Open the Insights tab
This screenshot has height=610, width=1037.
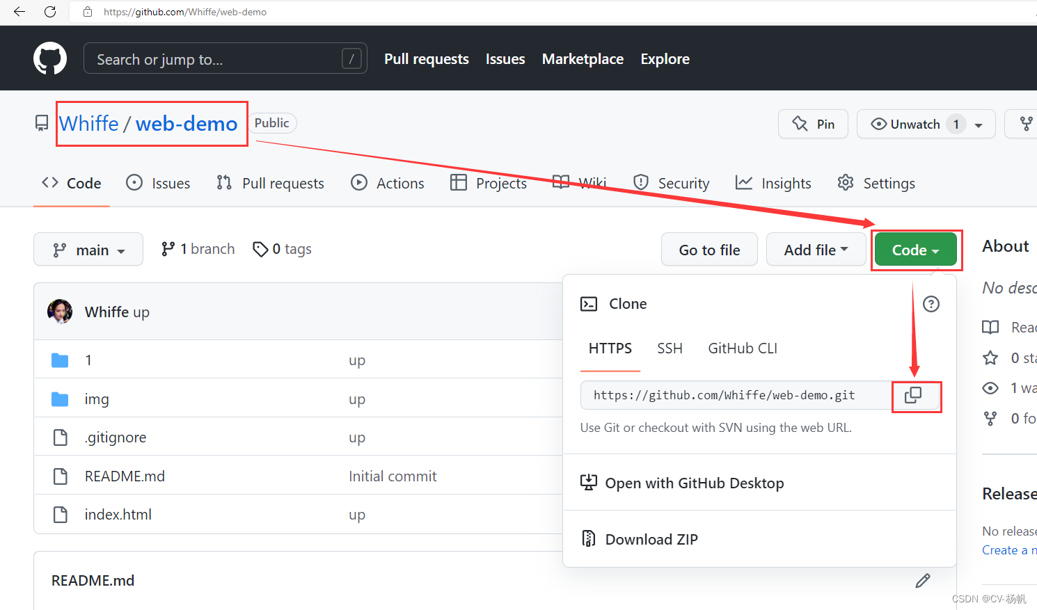coord(773,183)
